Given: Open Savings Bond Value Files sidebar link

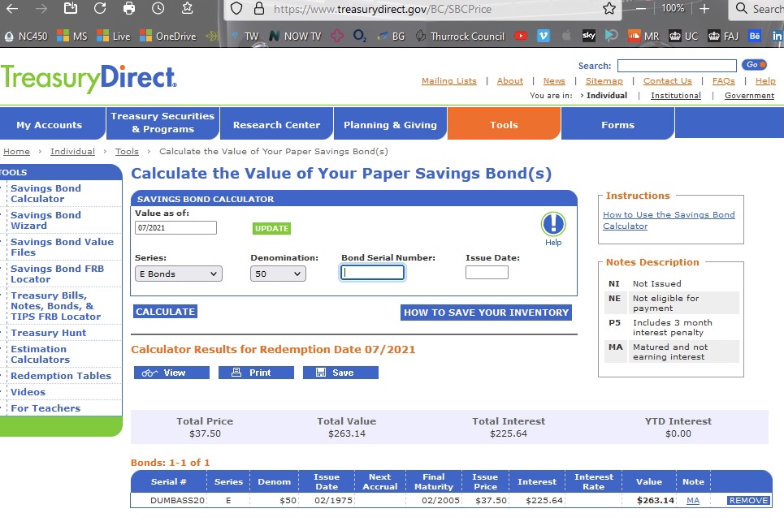Looking at the screenshot, I should 62,248.
